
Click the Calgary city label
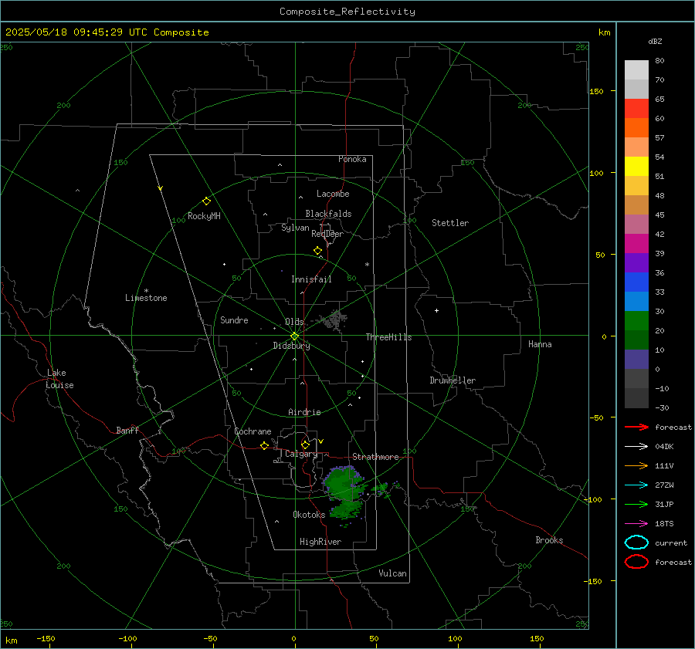[x=301, y=454]
